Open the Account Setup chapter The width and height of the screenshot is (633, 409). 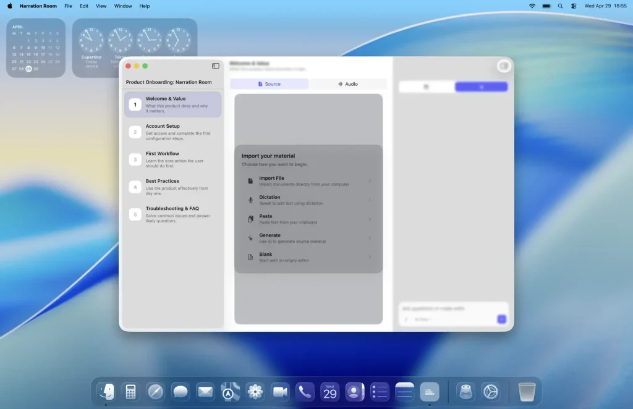click(x=173, y=132)
